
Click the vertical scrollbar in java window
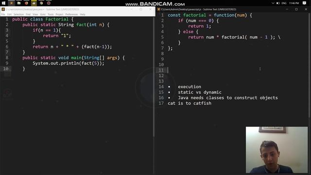click(x=154, y=77)
